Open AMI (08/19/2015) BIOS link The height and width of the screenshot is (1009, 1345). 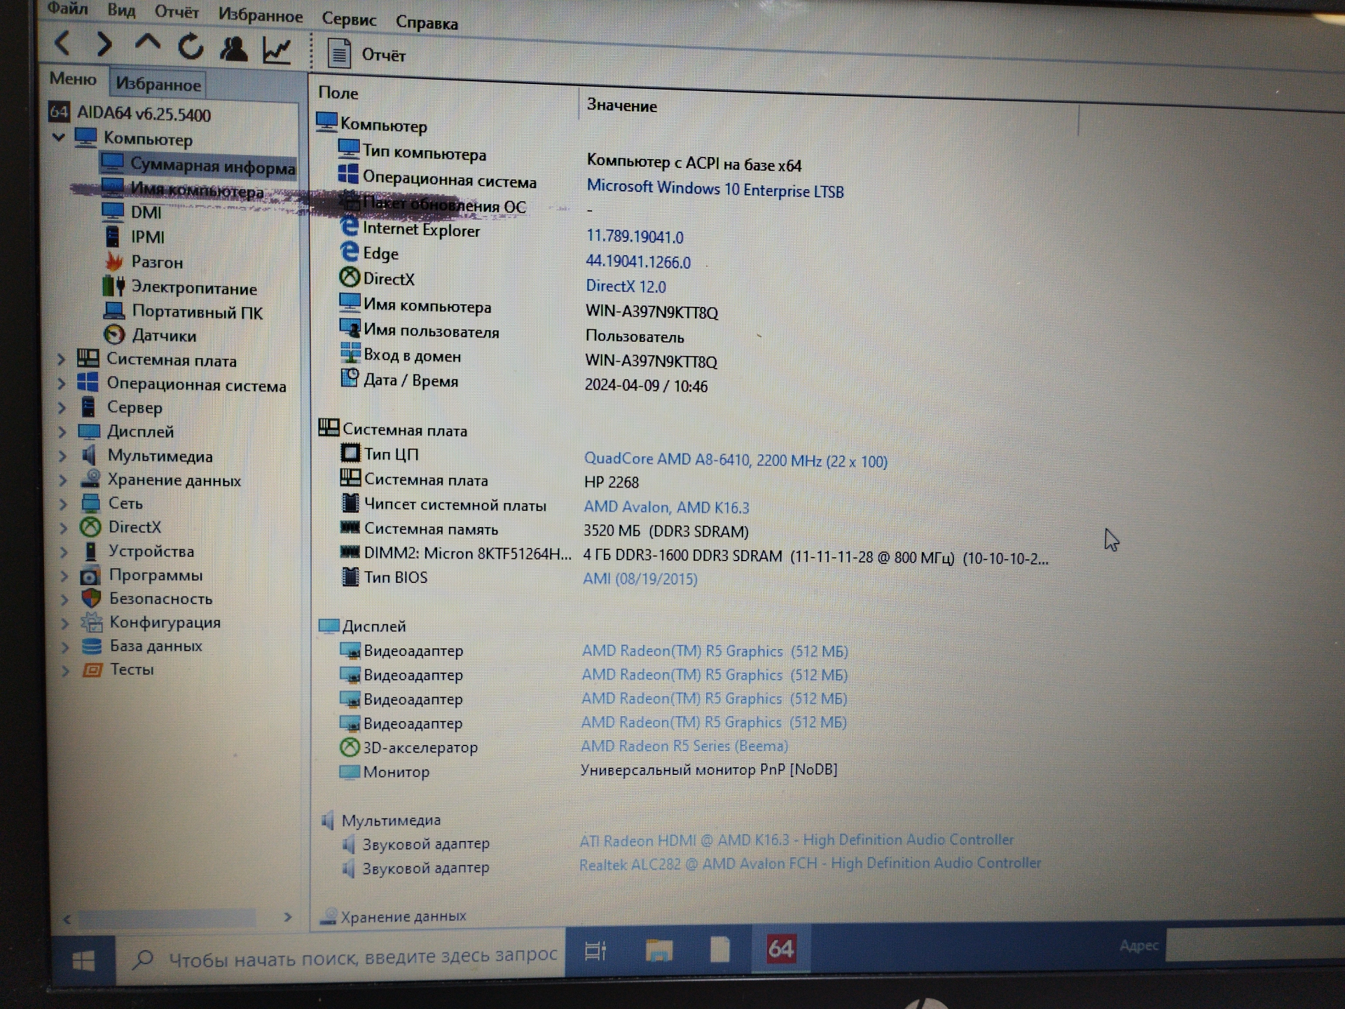click(640, 579)
